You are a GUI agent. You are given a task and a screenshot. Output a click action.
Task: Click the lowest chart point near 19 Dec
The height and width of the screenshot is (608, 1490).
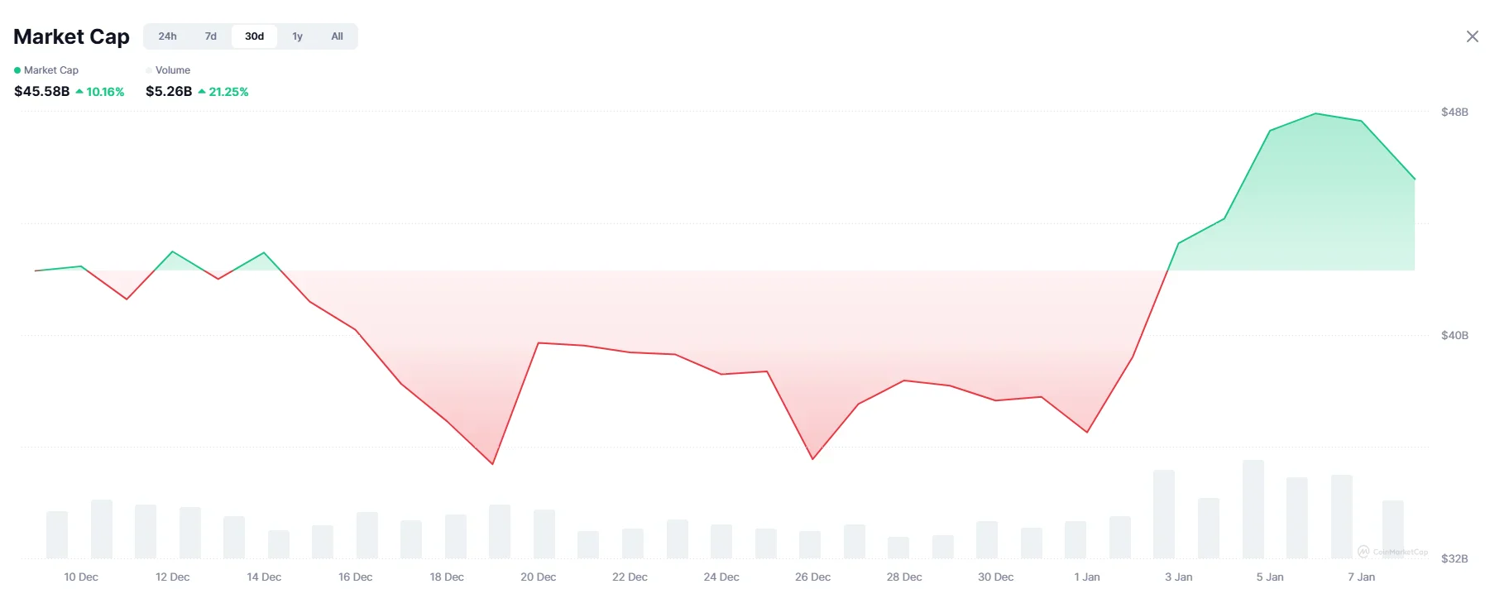(492, 463)
